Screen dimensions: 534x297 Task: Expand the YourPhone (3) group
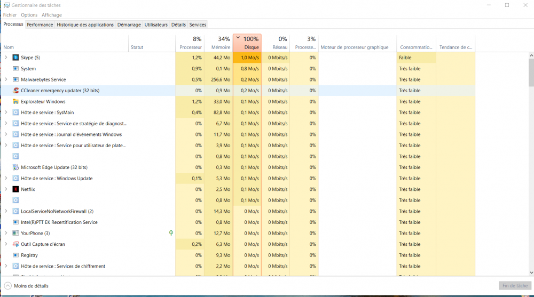pos(6,233)
